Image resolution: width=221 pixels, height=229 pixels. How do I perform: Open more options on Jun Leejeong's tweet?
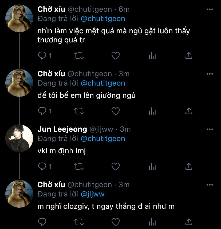210,129
